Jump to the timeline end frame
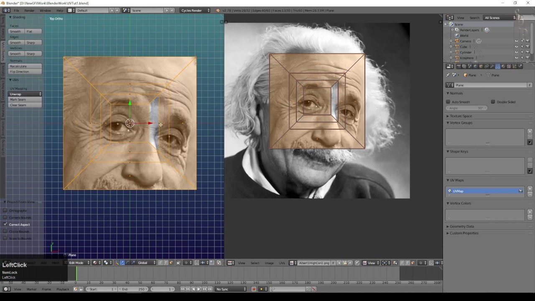This screenshot has width=535, height=301. [x=210, y=289]
